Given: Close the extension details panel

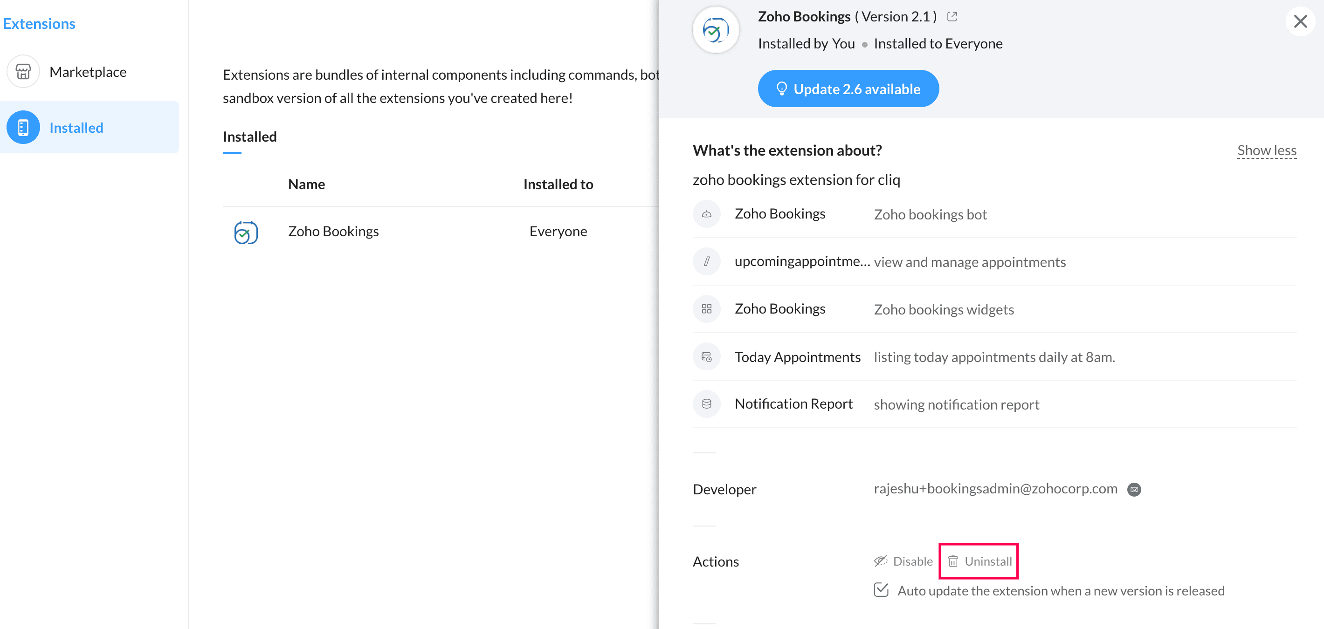Looking at the screenshot, I should (1300, 21).
